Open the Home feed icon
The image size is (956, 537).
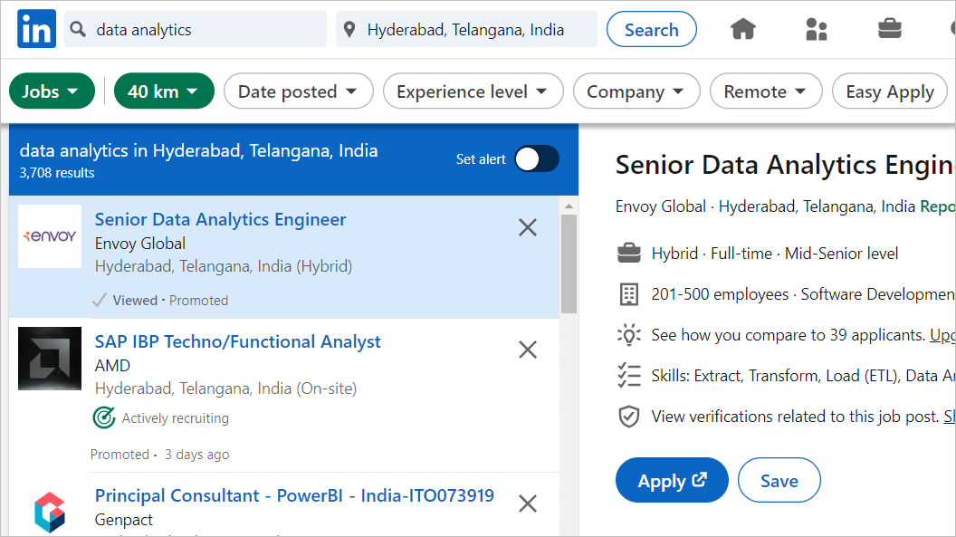coord(743,28)
